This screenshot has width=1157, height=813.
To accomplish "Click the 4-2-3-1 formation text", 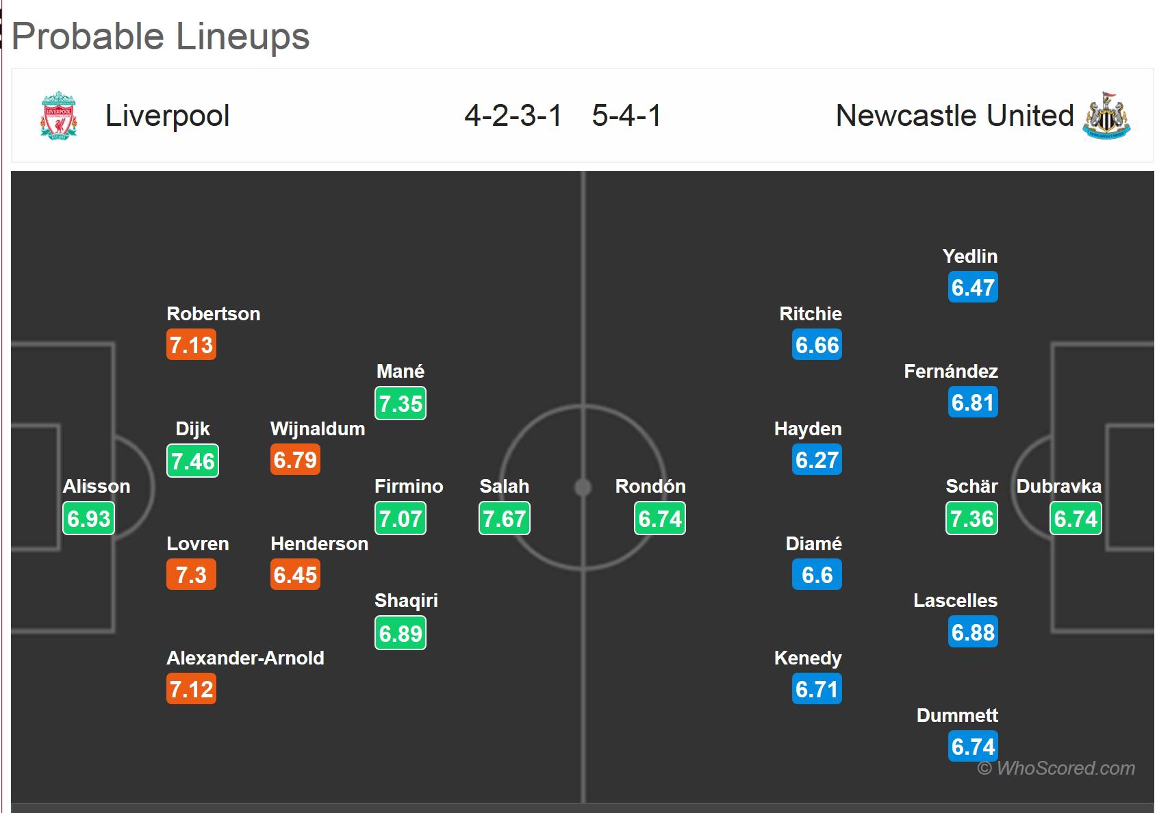I will pyautogui.click(x=513, y=116).
